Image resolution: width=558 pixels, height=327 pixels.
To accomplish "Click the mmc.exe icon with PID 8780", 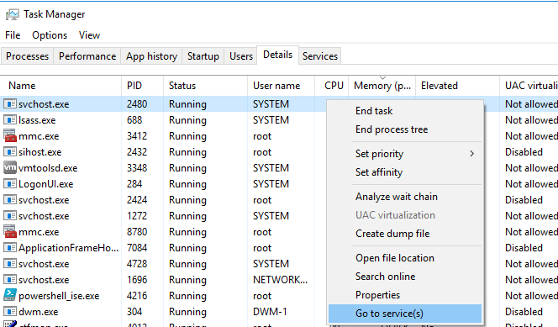I will tap(10, 232).
